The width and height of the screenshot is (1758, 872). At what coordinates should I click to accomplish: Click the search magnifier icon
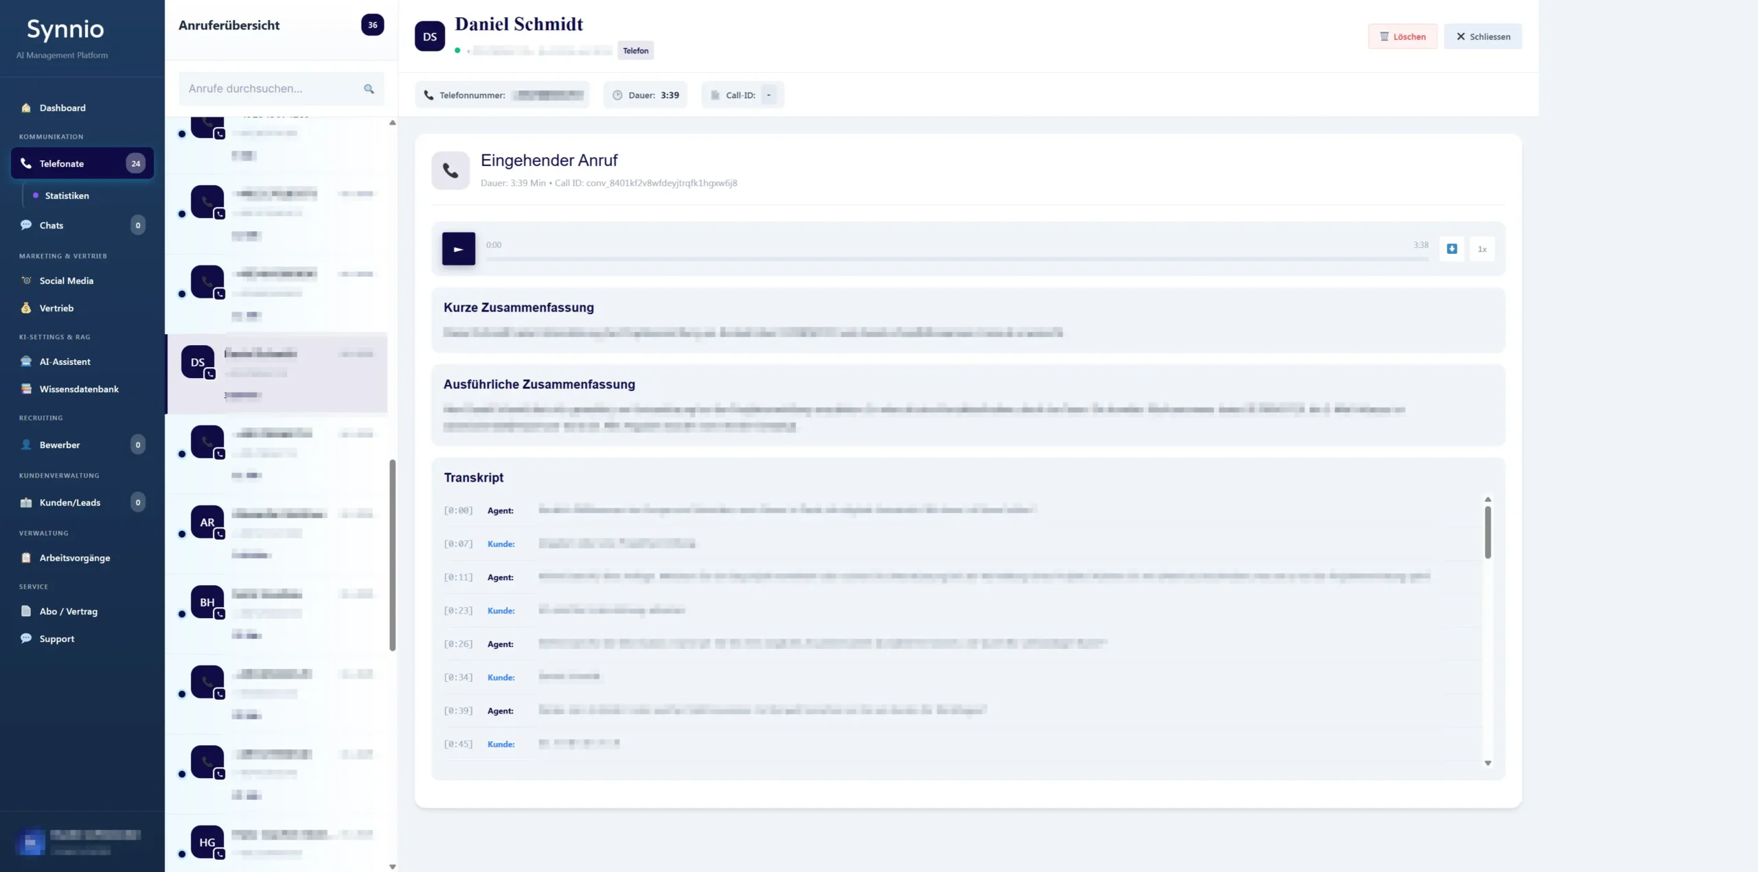click(369, 89)
